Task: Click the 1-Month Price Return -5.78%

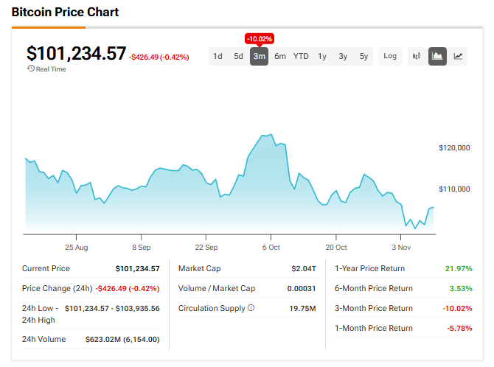Action: (x=459, y=328)
